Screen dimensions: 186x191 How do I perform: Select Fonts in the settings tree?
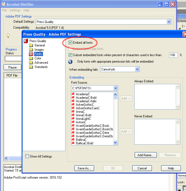38,54
